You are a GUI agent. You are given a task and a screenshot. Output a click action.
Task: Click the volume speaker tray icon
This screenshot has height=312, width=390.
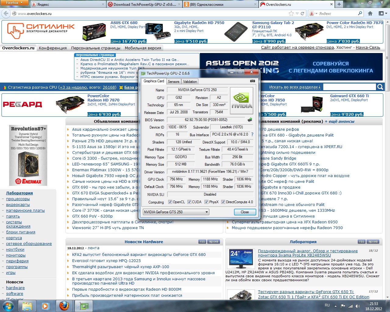(357, 306)
